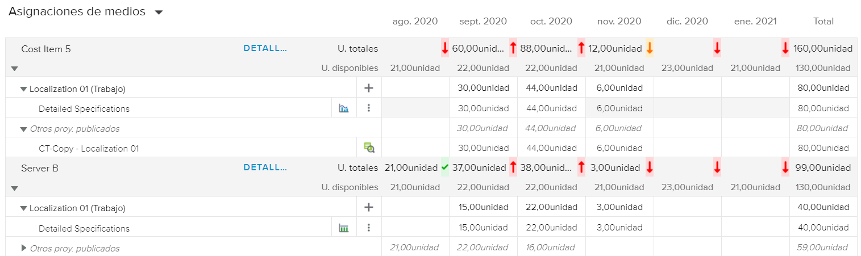Collapse Localization 01 (Trabajo) under Cost Item 5
This screenshot has height=256, width=861.
[x=24, y=89]
